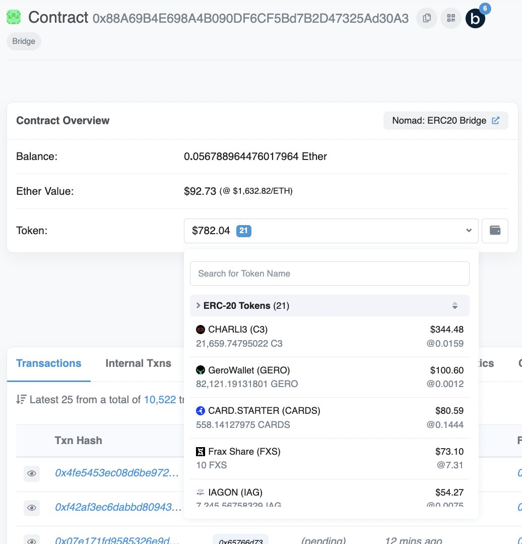
Task: Select the Frax Share (FXS) token
Action: [x=330, y=458]
